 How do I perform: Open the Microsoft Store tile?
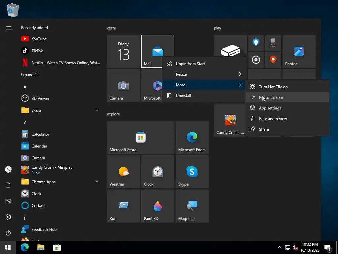click(141, 137)
